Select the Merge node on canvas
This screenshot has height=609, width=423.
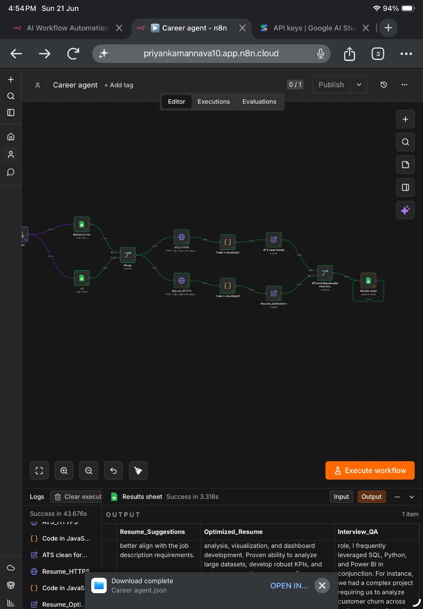[128, 255]
